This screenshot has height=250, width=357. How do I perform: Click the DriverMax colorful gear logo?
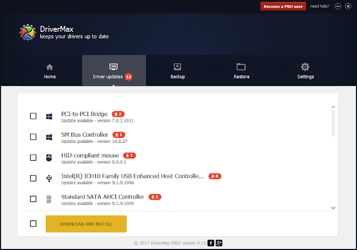click(27, 32)
